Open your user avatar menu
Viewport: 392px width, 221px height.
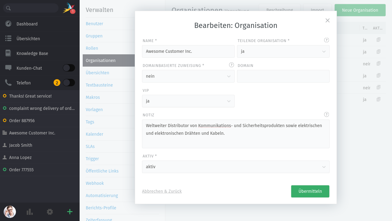[9, 212]
